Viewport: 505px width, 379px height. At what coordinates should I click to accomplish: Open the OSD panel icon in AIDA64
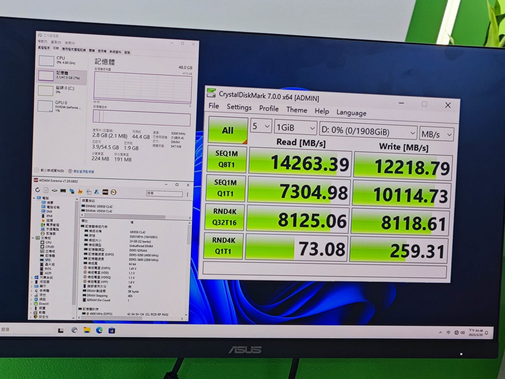click(x=105, y=192)
